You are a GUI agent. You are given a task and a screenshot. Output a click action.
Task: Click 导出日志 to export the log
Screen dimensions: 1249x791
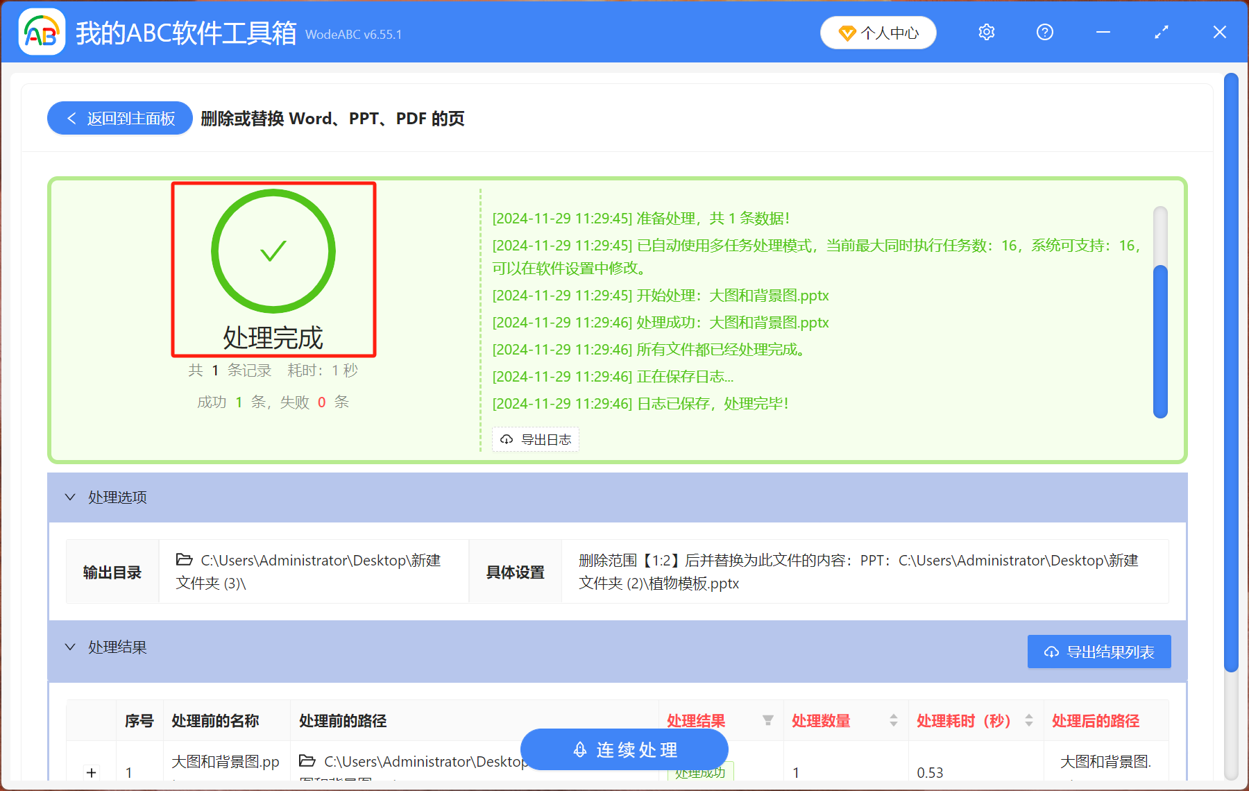click(535, 439)
